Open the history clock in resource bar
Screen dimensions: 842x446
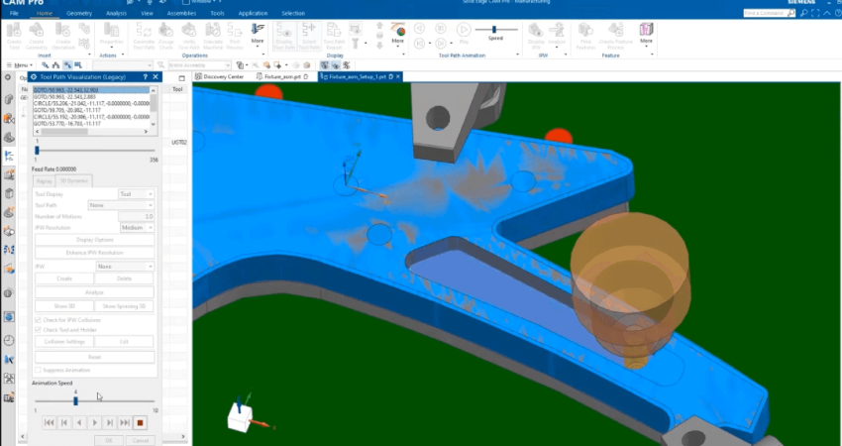(9, 340)
